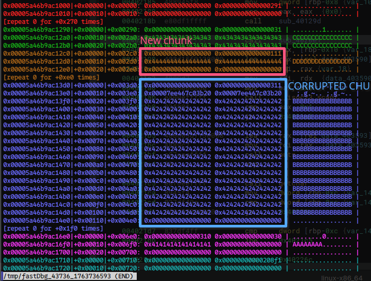Click the address 0x00005a46b9ac1010
This screenshot has width=371, height=281.
(37, 14)
